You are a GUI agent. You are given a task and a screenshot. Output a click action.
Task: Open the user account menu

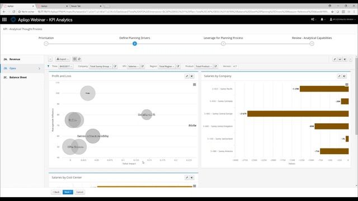(342, 20)
